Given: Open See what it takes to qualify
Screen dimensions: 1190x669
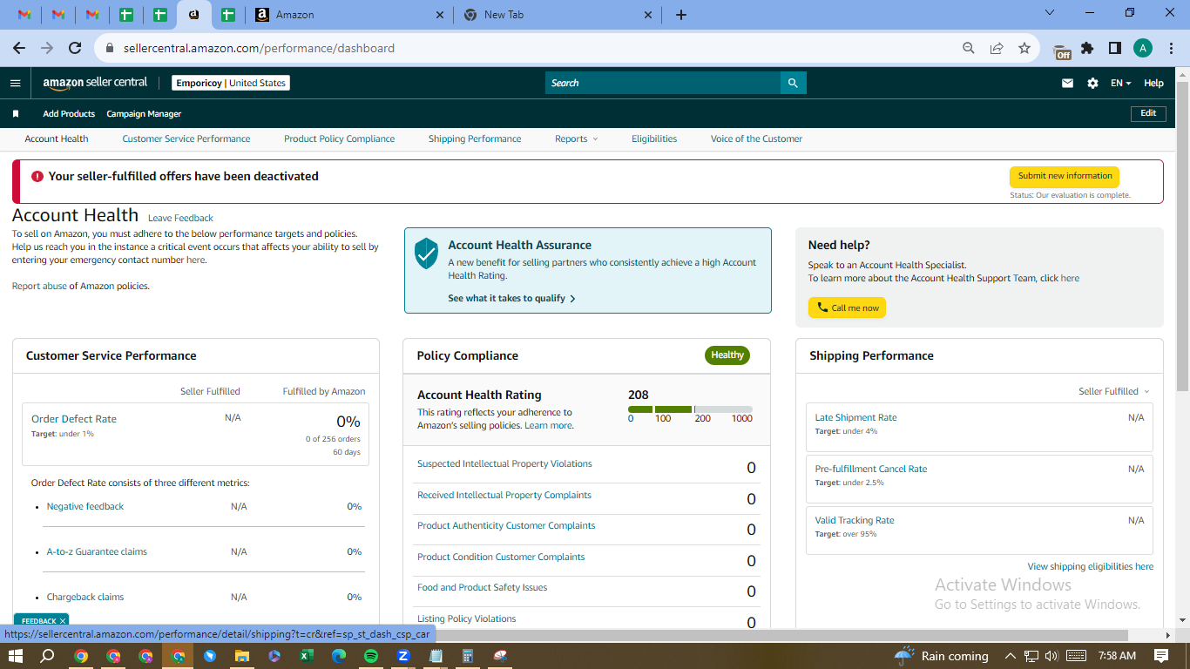Looking at the screenshot, I should pos(511,298).
